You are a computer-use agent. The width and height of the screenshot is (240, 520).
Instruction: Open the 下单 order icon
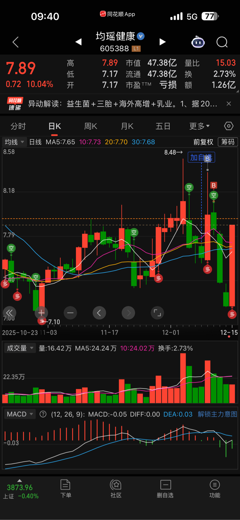coord(66,489)
